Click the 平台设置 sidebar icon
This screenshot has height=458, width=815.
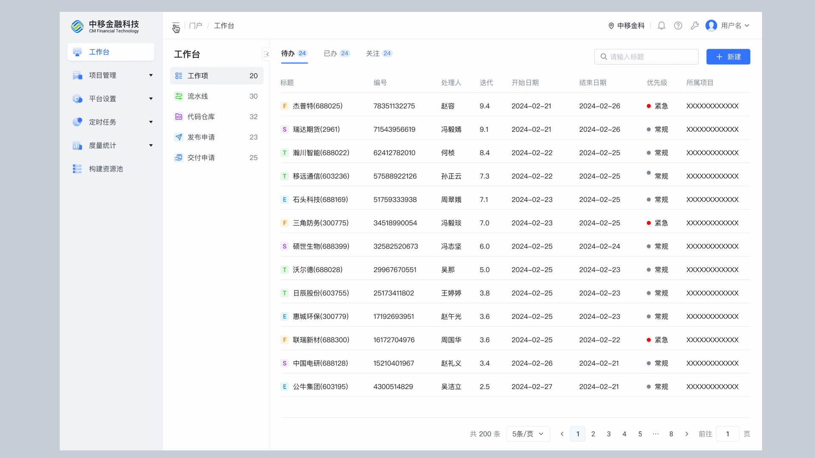tap(77, 99)
